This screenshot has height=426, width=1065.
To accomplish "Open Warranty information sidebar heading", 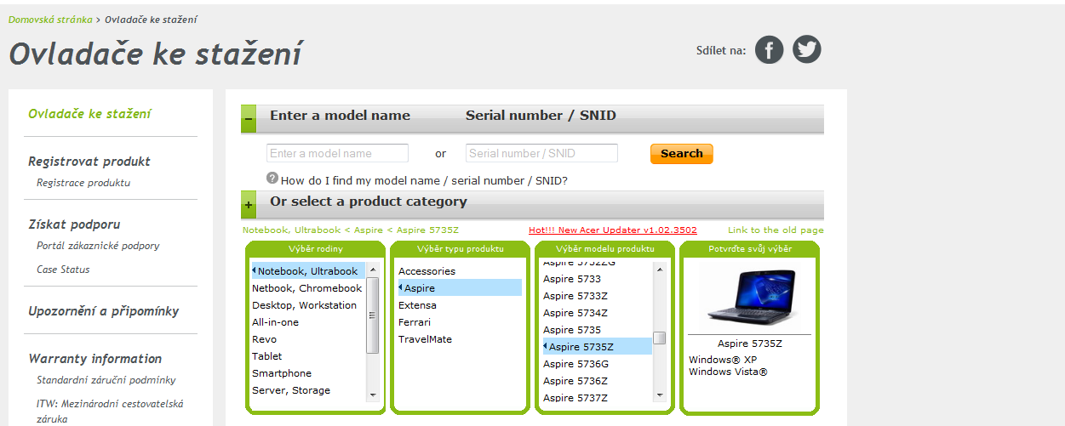I will (94, 359).
